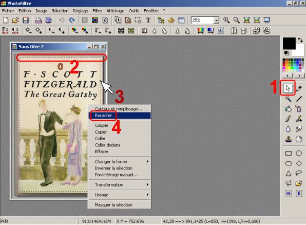The image size is (306, 225).
Task: Select the Blur water drop tool
Action: point(288,129)
